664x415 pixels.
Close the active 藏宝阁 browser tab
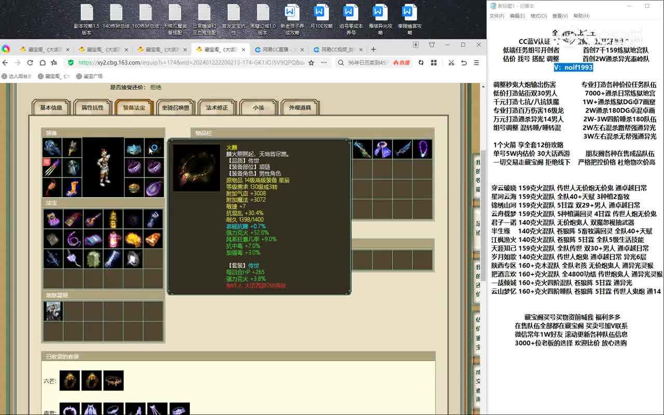coord(243,50)
